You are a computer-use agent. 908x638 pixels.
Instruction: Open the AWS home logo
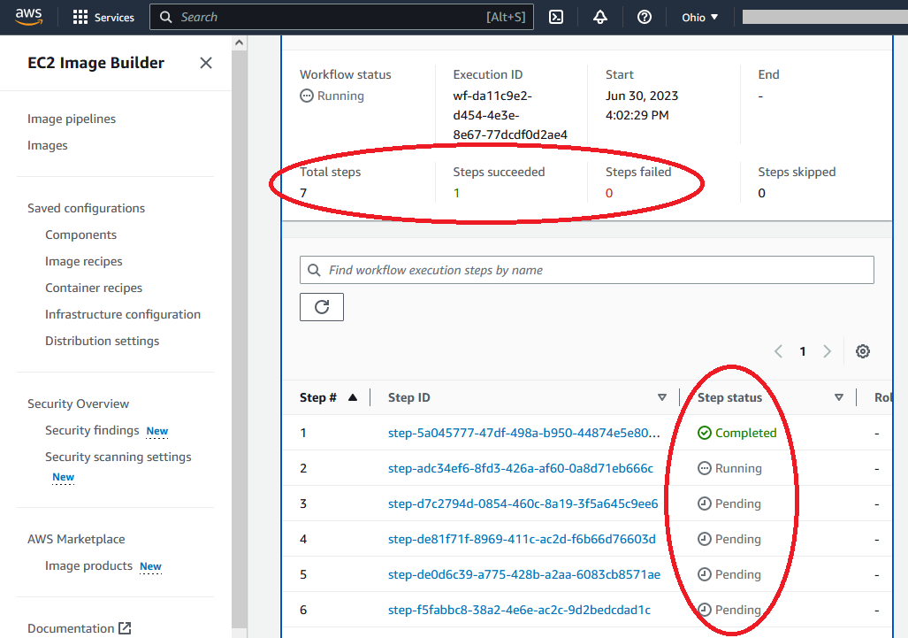tap(29, 17)
